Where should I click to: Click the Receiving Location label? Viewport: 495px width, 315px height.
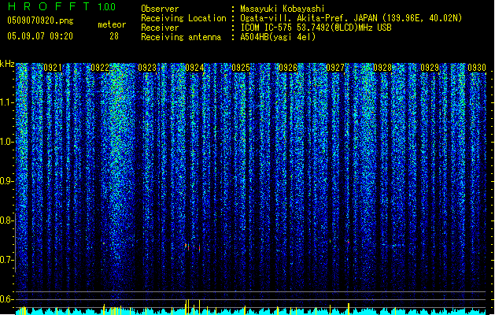183,18
